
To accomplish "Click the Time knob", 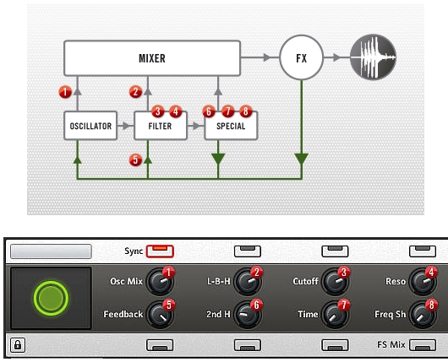I will coord(335,315).
